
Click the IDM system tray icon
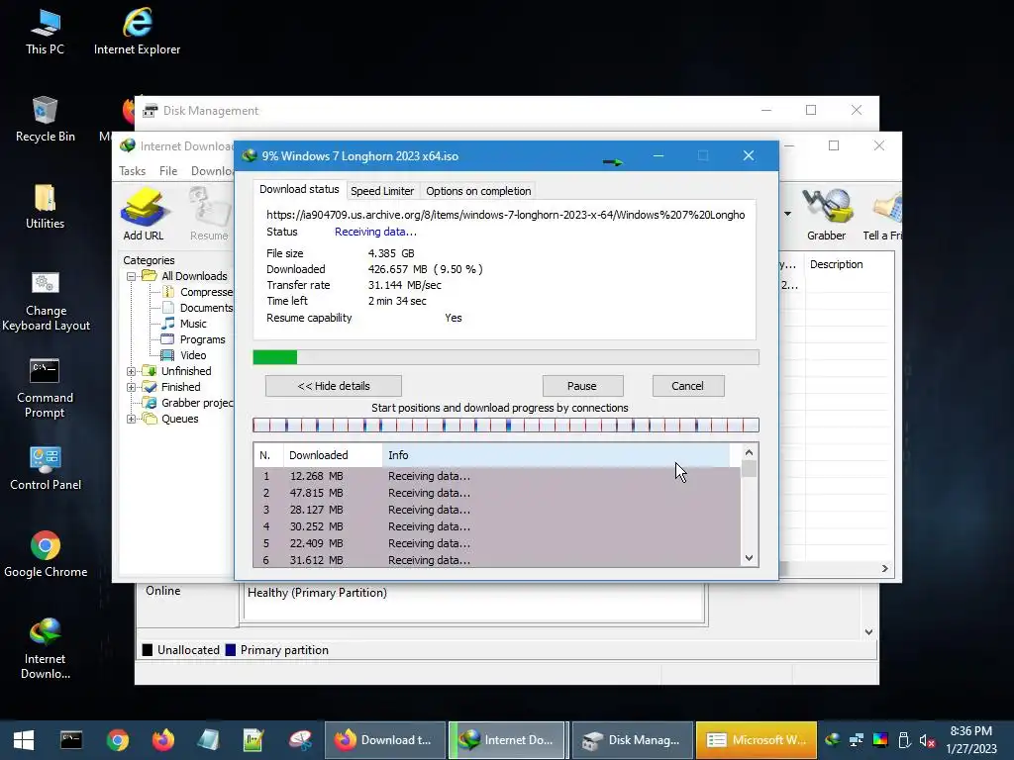tap(832, 740)
